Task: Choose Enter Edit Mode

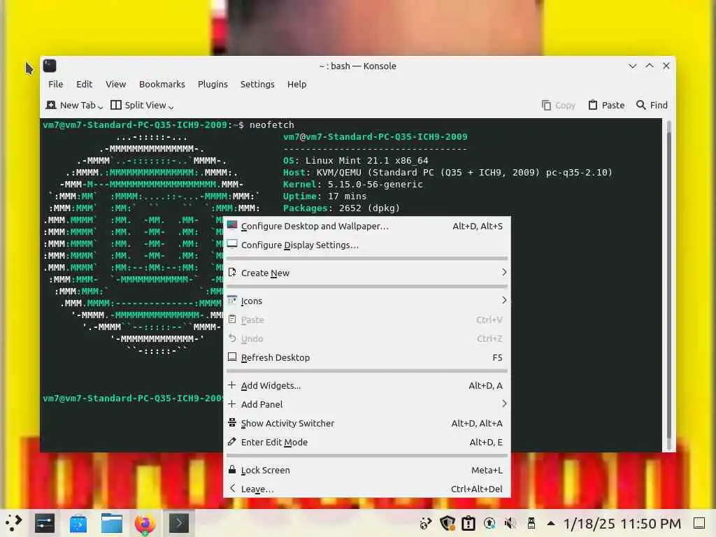Action: pos(366,442)
